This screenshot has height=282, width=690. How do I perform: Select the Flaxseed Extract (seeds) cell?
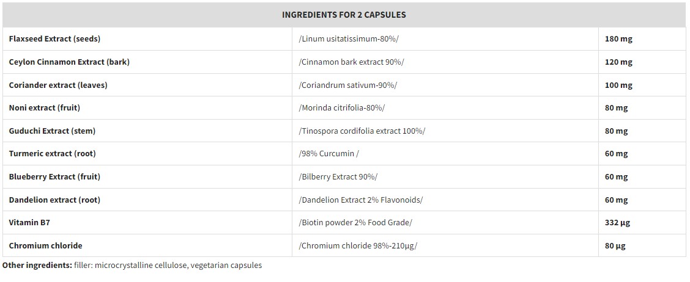[54, 38]
